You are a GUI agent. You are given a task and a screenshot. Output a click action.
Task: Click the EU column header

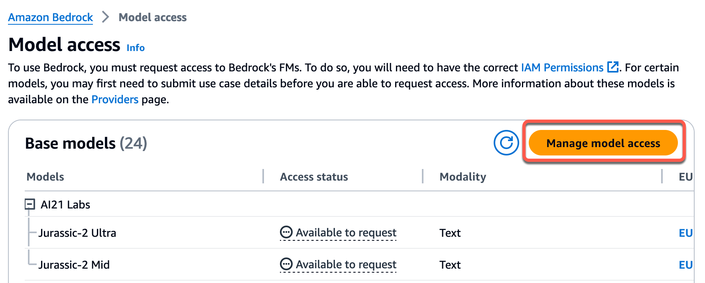pyautogui.click(x=685, y=177)
